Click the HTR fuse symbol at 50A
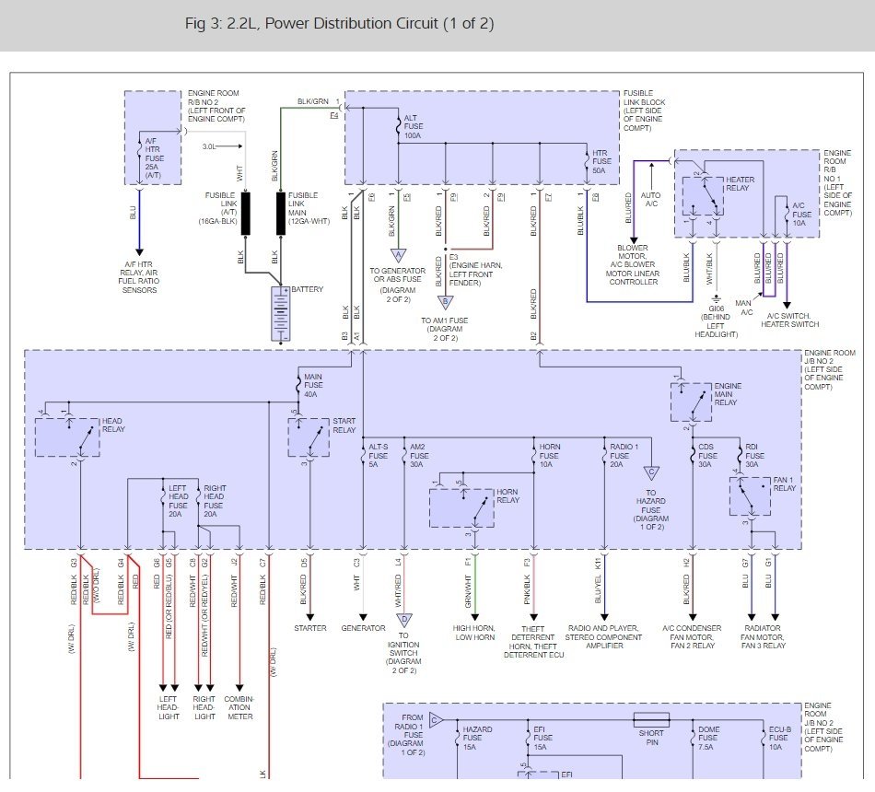This screenshot has width=875, height=792. click(x=587, y=161)
